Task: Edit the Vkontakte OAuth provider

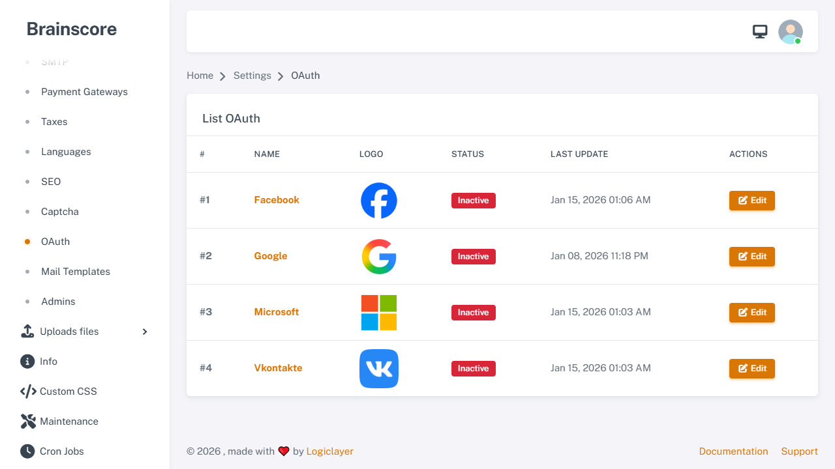Action: pos(752,369)
